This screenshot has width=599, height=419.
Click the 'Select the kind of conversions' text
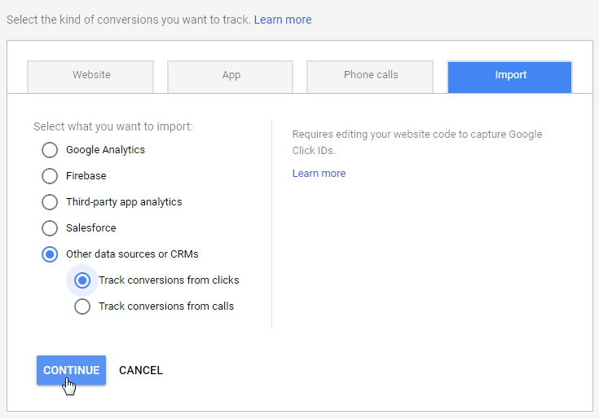pos(128,20)
